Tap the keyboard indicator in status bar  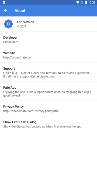point(4,2)
